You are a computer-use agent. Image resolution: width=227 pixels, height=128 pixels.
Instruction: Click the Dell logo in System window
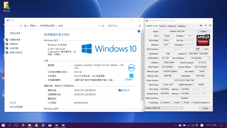point(131,68)
